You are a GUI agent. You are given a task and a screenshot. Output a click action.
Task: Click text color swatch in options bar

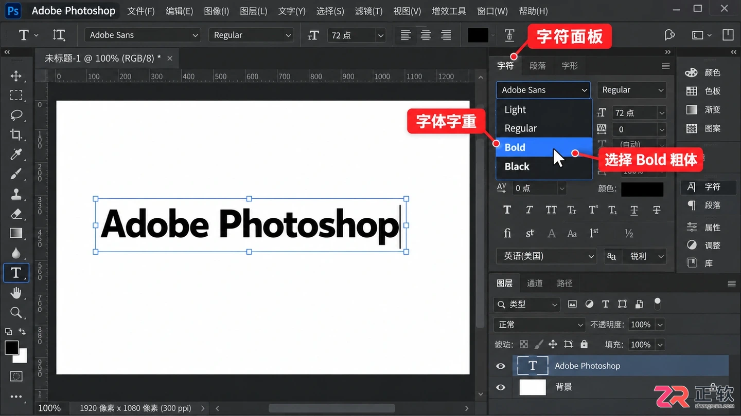(478, 35)
